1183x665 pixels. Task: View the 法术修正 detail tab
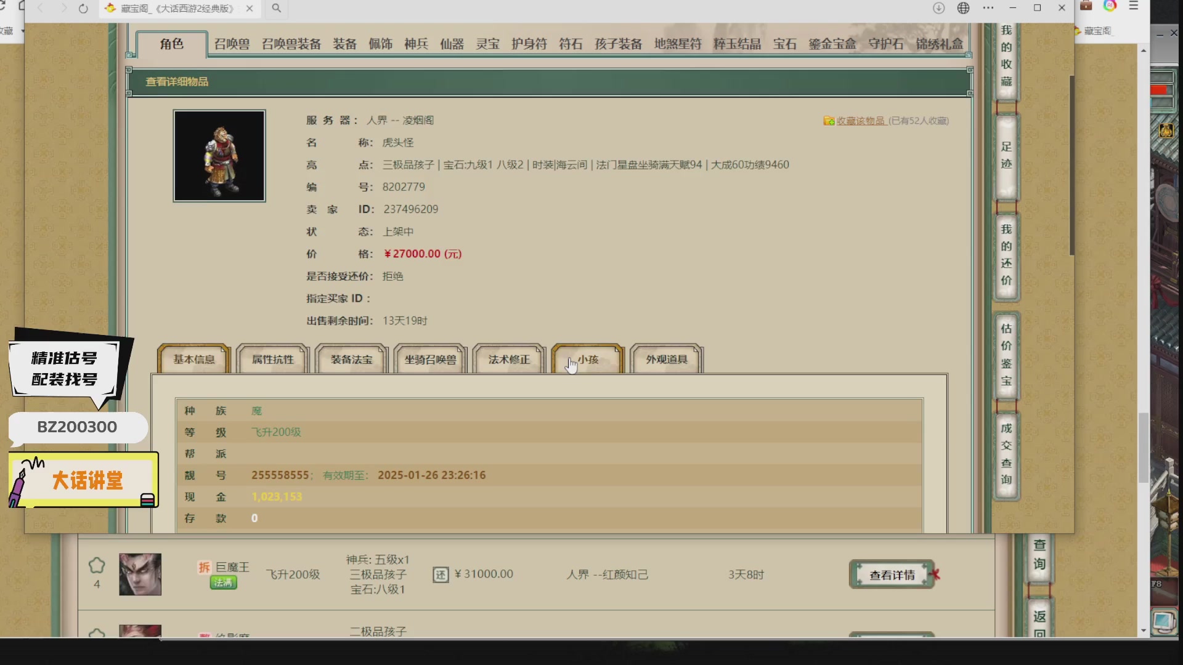pyautogui.click(x=510, y=360)
